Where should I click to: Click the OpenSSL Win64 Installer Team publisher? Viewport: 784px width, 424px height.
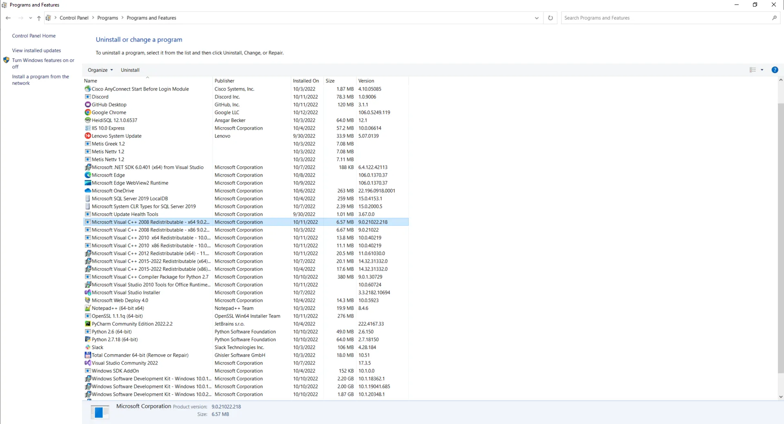pos(247,316)
